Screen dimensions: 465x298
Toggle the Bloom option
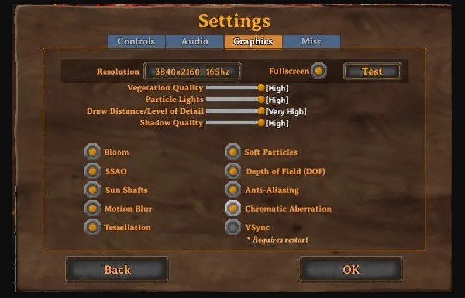(x=92, y=152)
